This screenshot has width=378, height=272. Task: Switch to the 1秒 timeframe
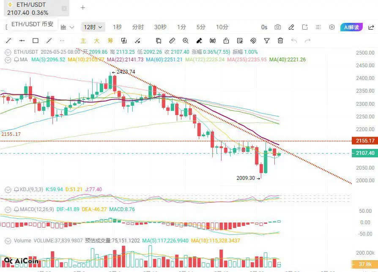click(117, 27)
